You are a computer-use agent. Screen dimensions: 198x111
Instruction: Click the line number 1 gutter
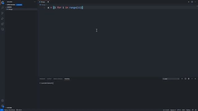pos(44,8)
